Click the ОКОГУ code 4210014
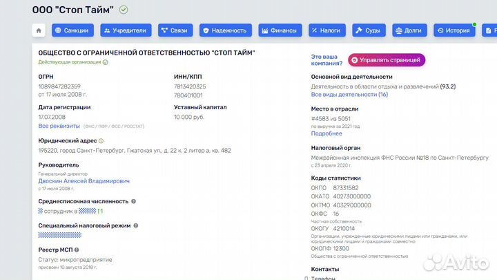497x280 pixels. 344,229
